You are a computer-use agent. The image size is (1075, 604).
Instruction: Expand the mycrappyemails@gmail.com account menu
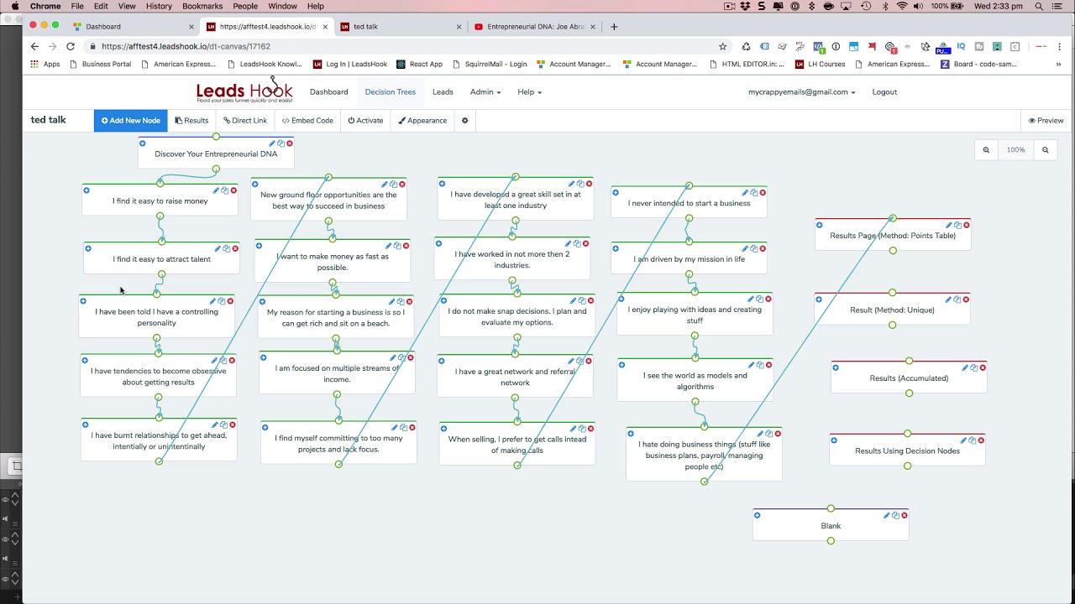point(801,92)
